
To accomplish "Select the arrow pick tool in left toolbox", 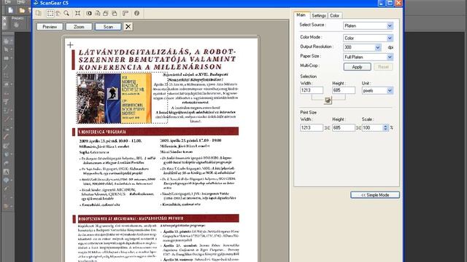I will click(6, 49).
